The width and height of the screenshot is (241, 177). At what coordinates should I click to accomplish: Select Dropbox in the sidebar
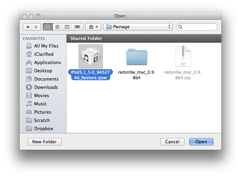point(43,128)
